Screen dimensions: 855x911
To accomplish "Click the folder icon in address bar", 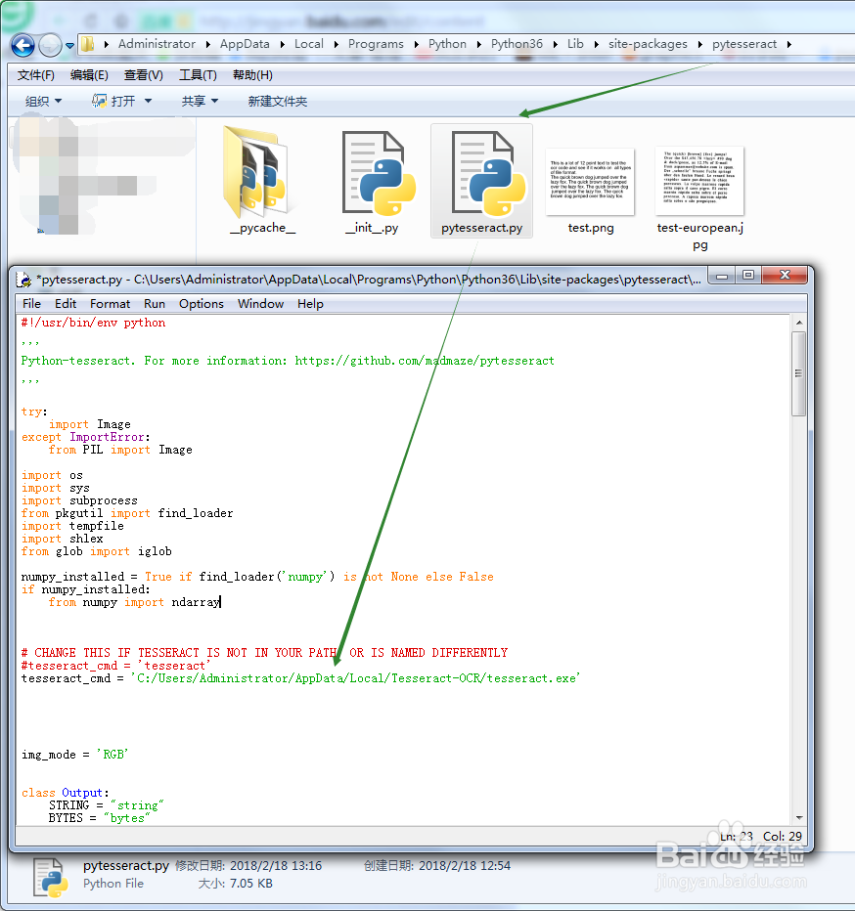I will 88,44.
